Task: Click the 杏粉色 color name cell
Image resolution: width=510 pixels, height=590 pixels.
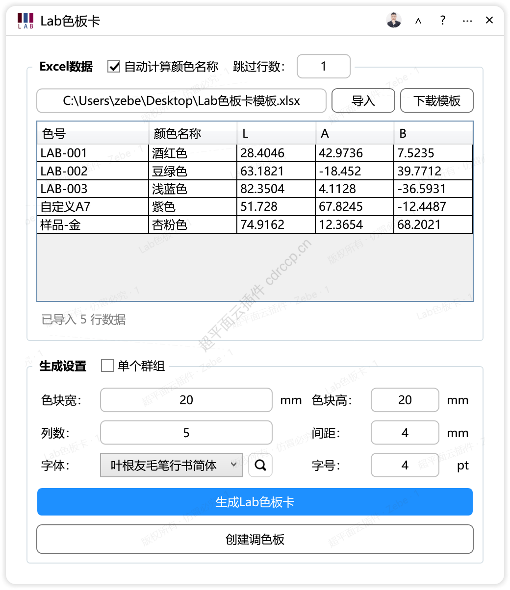Action: [x=193, y=224]
